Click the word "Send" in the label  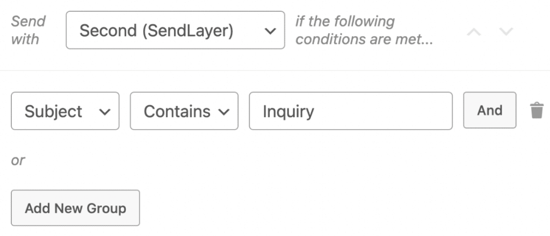coord(28,22)
